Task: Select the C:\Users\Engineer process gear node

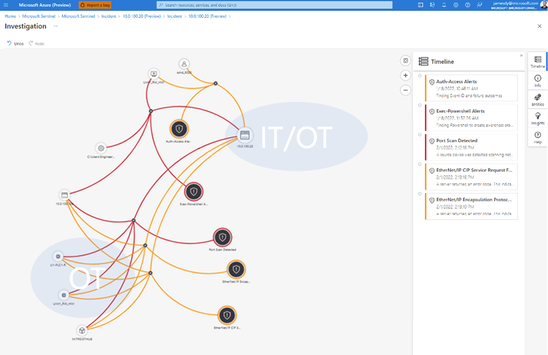Action: point(101,148)
